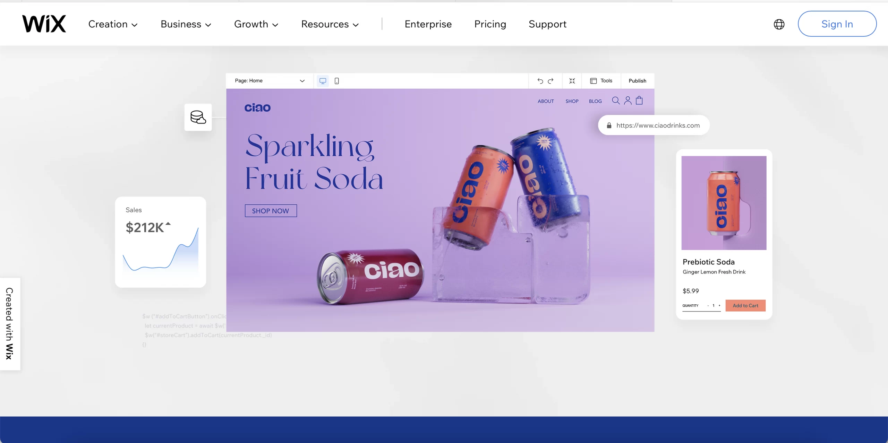Click the SHOP NOW button
Screen dimensions: 888x443
271,210
